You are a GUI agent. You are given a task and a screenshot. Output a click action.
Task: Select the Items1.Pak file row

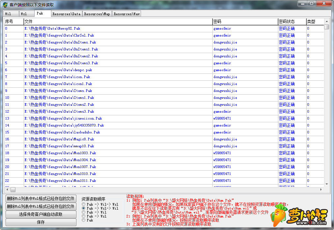pyautogui.click(x=164, y=98)
